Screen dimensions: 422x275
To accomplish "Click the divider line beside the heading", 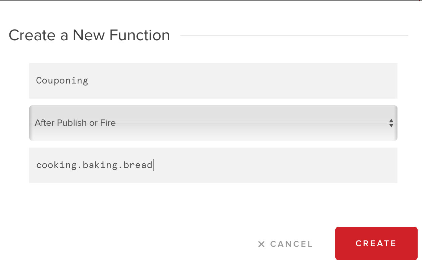I will point(294,35).
